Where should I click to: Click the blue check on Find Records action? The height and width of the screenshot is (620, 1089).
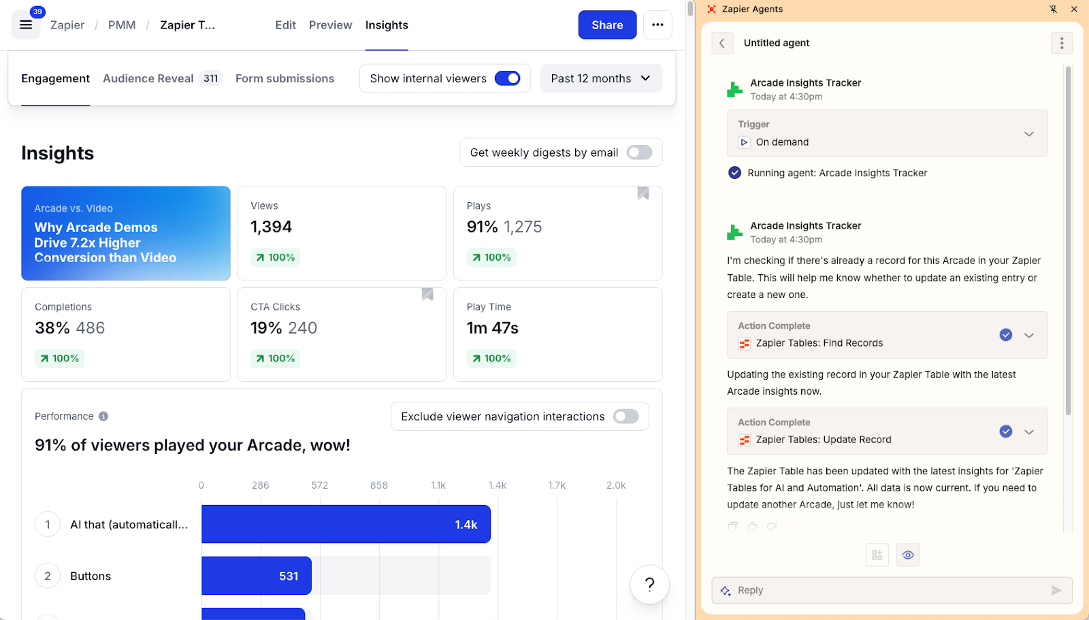[1006, 335]
